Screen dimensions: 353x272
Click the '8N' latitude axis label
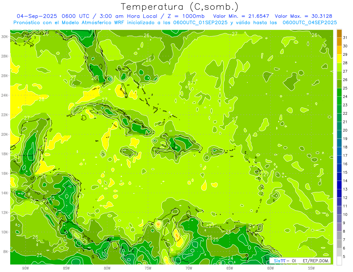click(x=6, y=251)
